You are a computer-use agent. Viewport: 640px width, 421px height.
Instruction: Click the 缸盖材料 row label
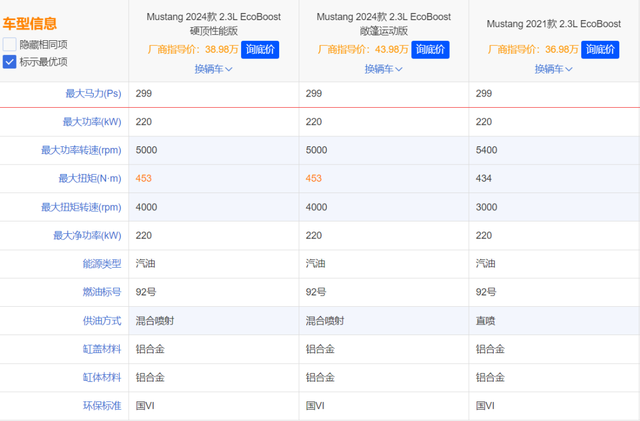coord(102,349)
